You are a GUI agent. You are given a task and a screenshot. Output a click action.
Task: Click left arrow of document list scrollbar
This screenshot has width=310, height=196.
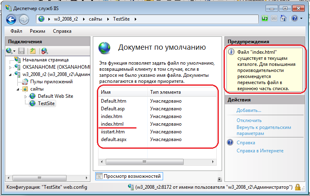pos(102,162)
